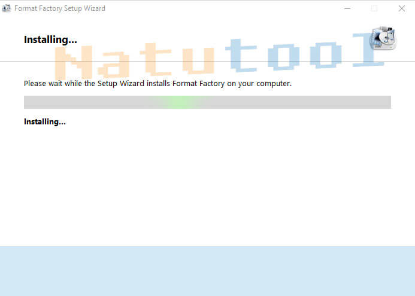This screenshot has height=296, width=415.
Task: Click the empty white content area
Action: [x=207, y=185]
